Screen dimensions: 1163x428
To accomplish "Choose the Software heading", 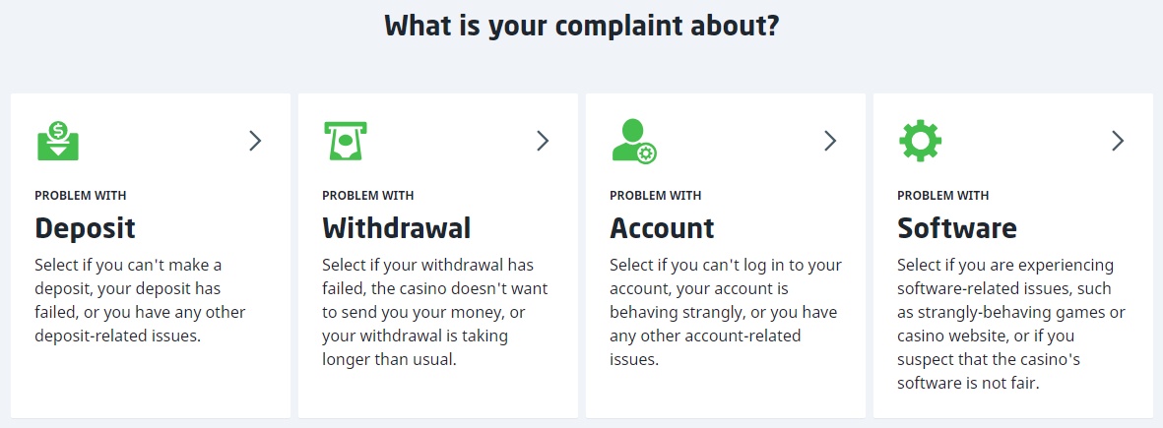I will click(x=956, y=228).
